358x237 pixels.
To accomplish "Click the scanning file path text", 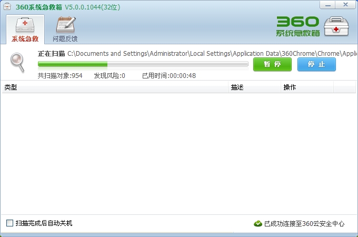I will point(211,54).
